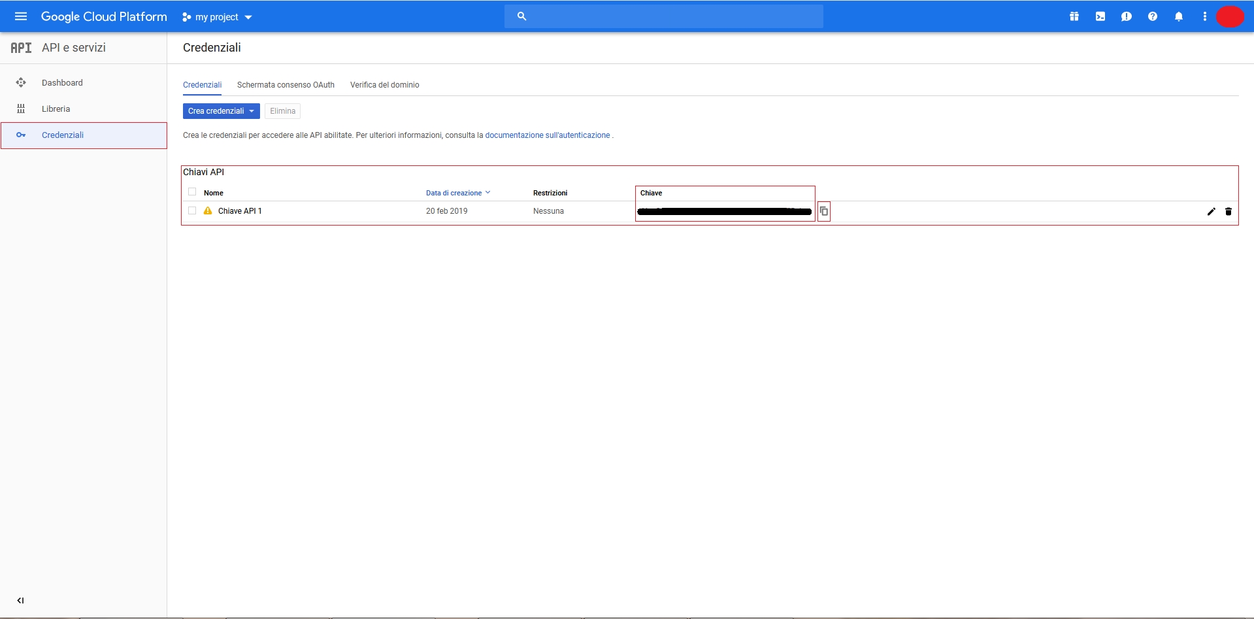Edit Chiave API 1 with pencil icon
Viewport: 1254px width, 619px height.
[x=1211, y=211]
